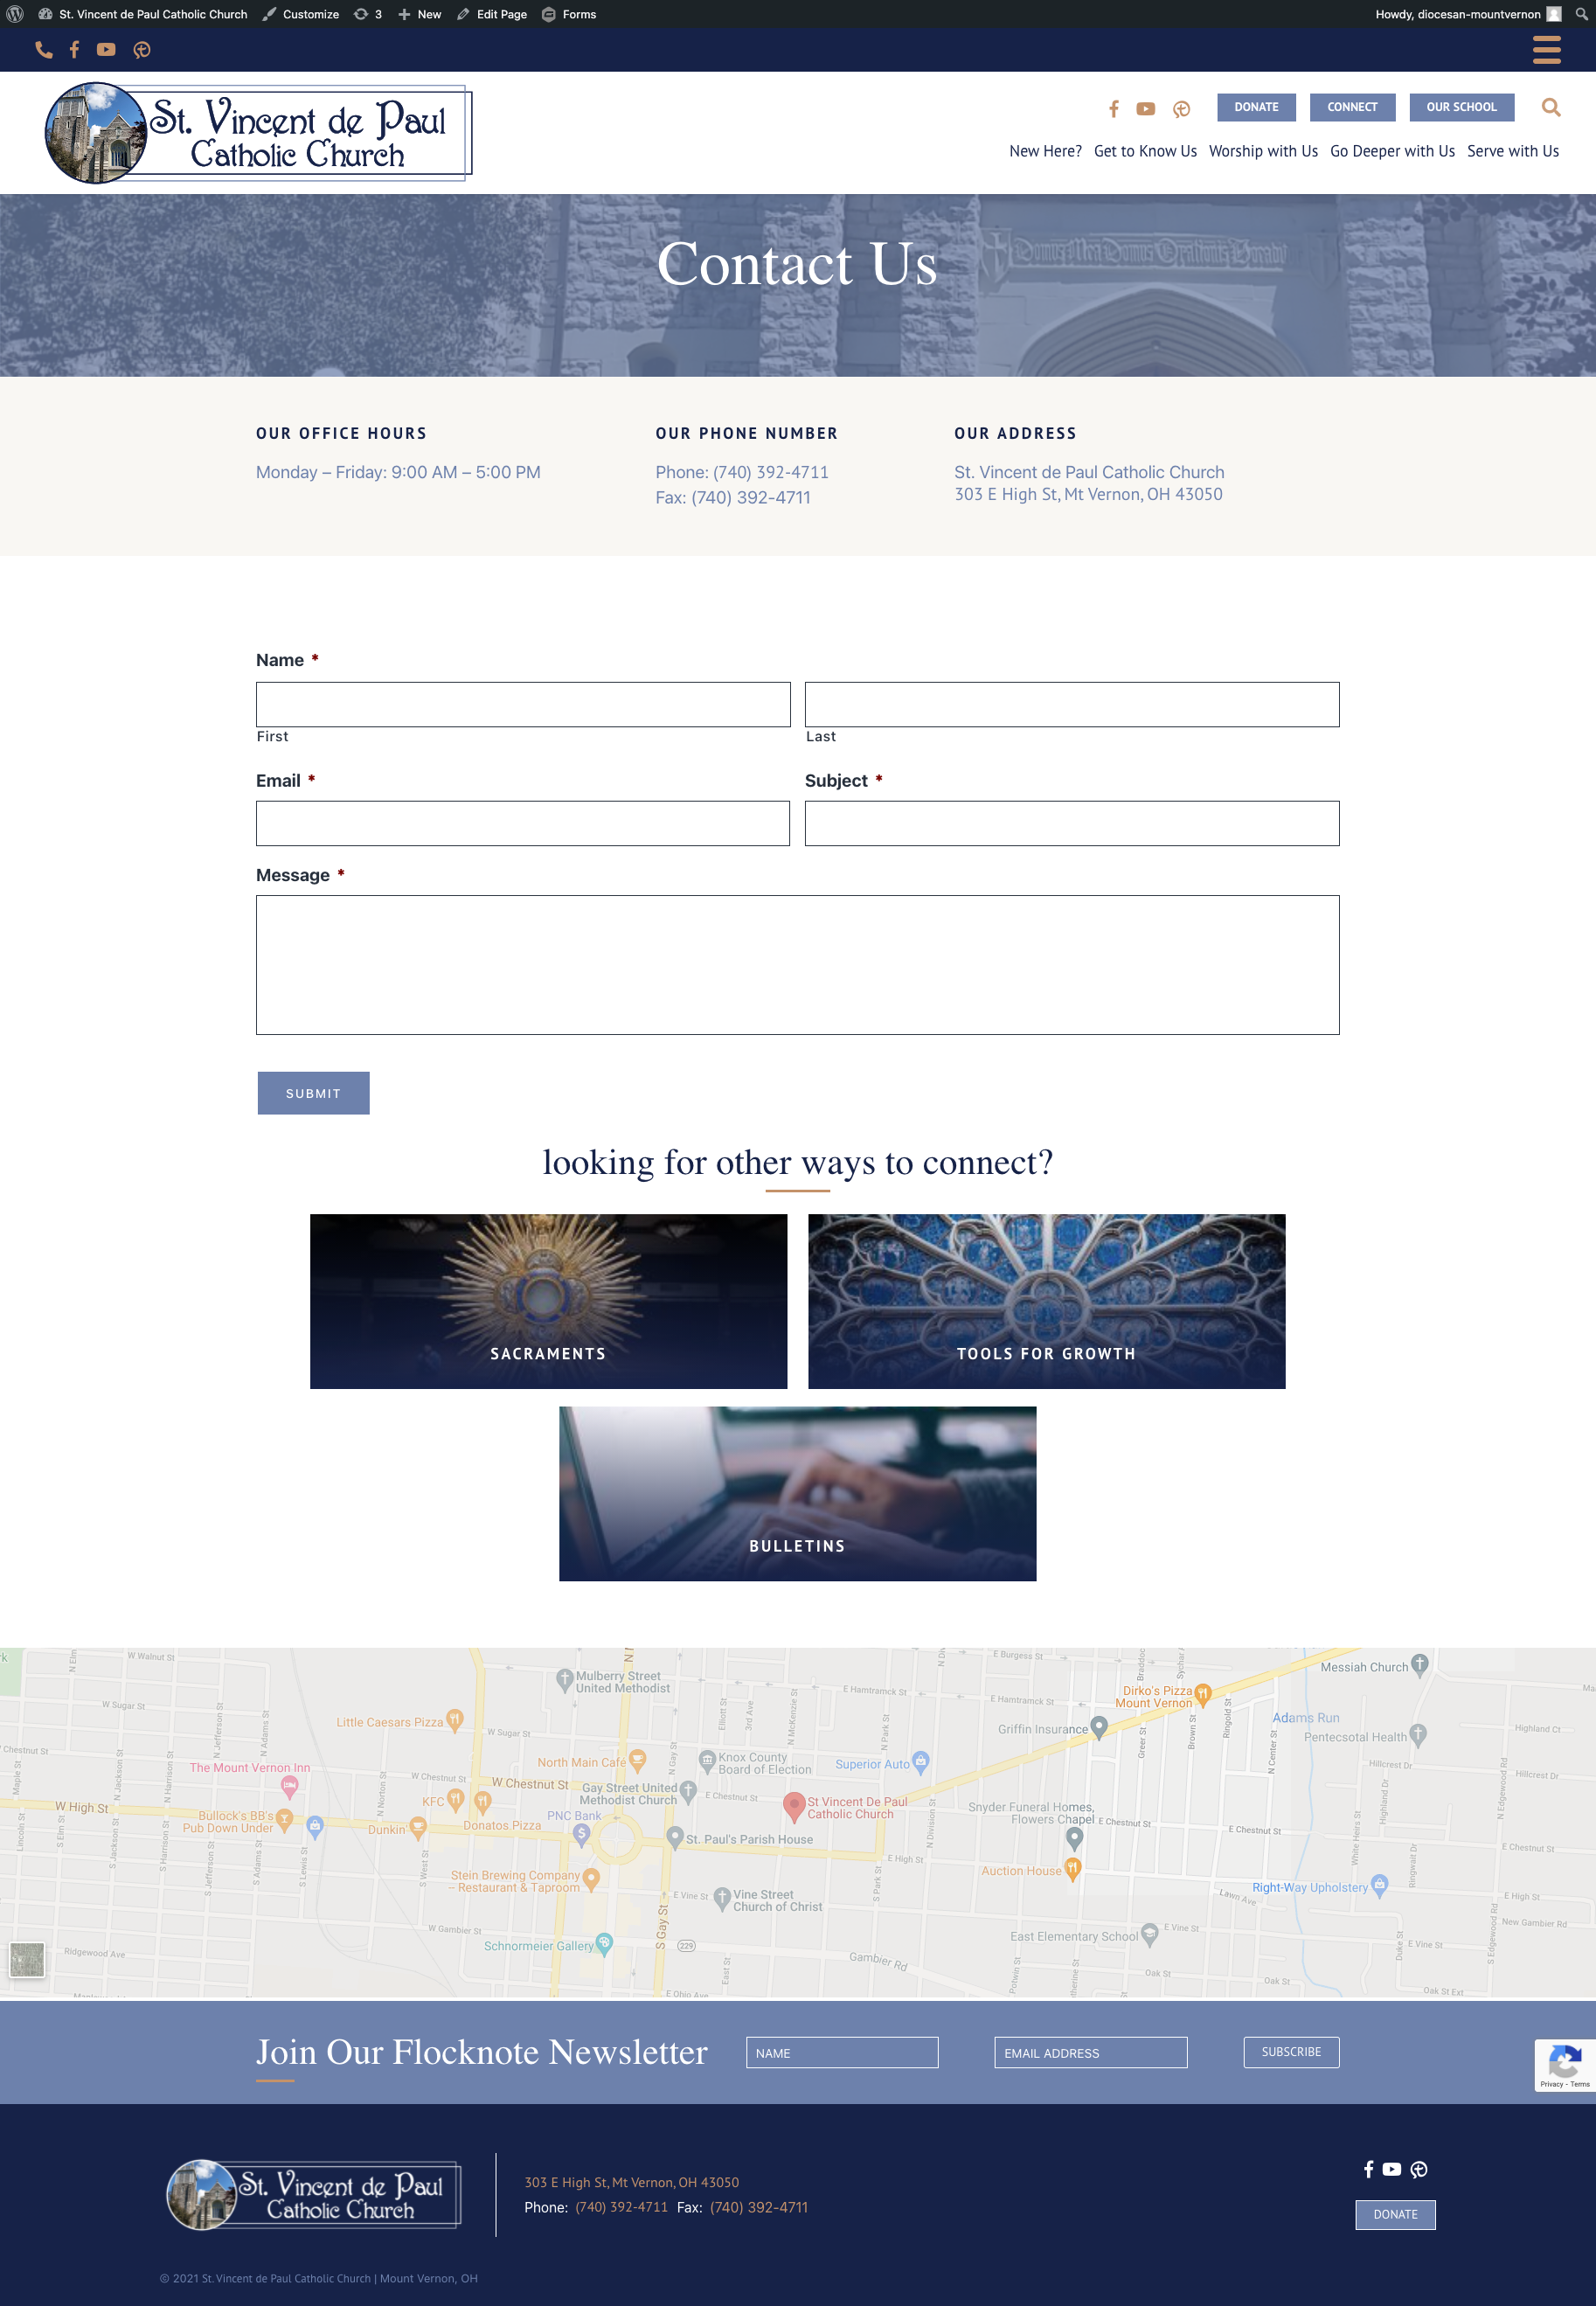
Task: Select Edit Page in admin bar
Action: tap(492, 14)
